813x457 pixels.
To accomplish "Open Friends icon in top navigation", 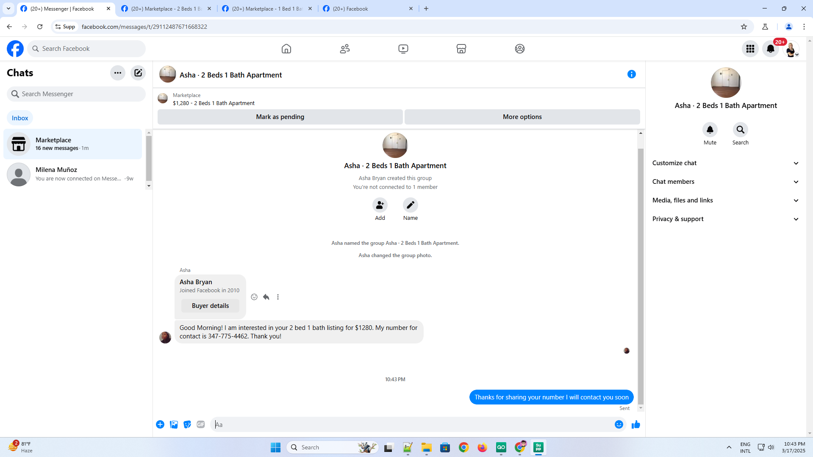I will [345, 49].
